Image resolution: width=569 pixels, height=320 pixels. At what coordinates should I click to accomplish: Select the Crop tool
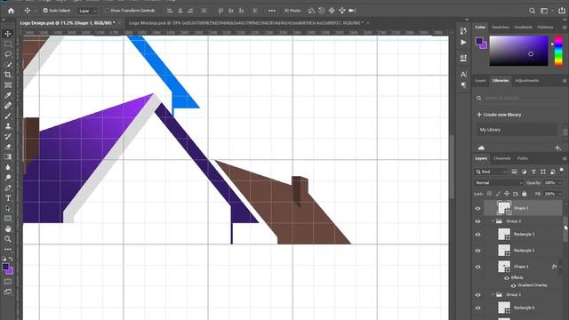8,75
